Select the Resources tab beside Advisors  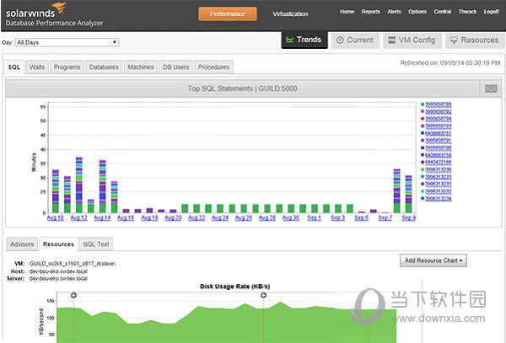[58, 244]
